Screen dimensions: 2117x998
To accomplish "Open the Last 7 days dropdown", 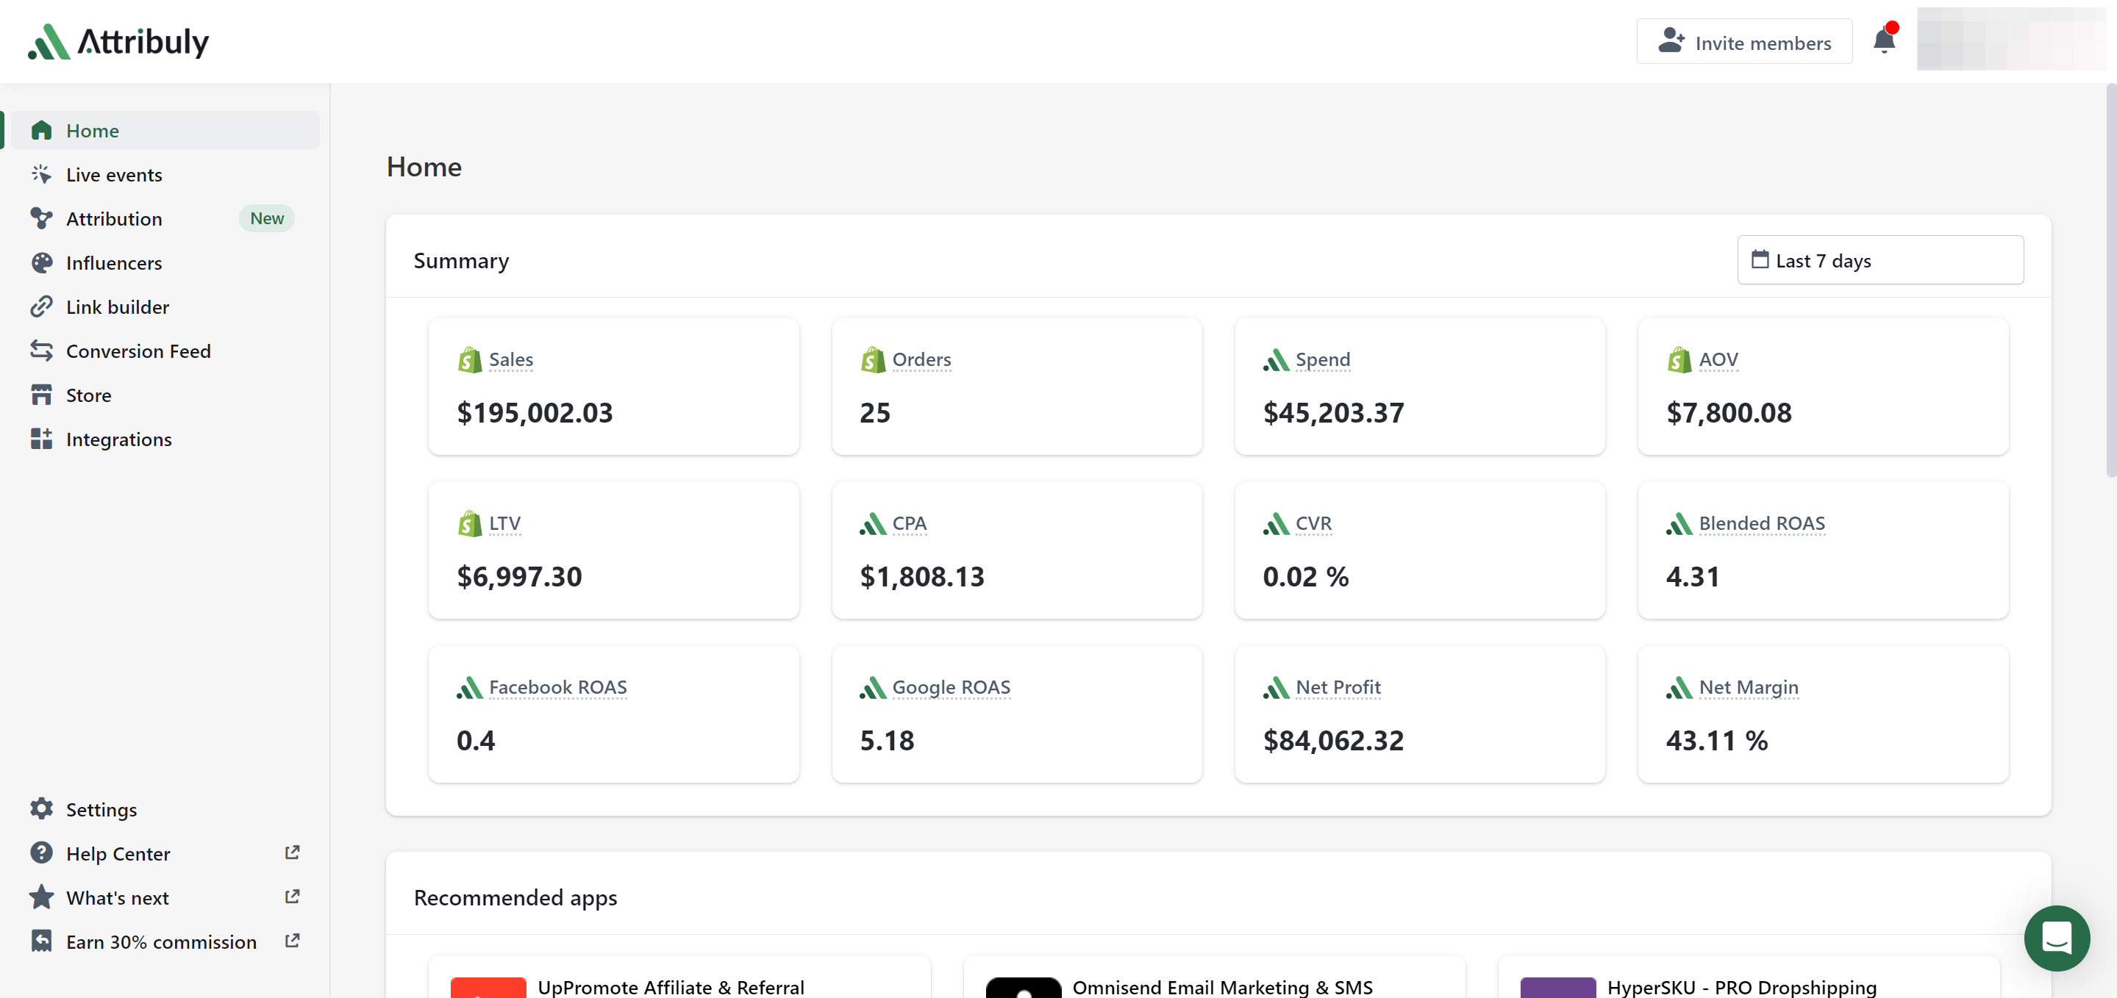I will (1879, 259).
